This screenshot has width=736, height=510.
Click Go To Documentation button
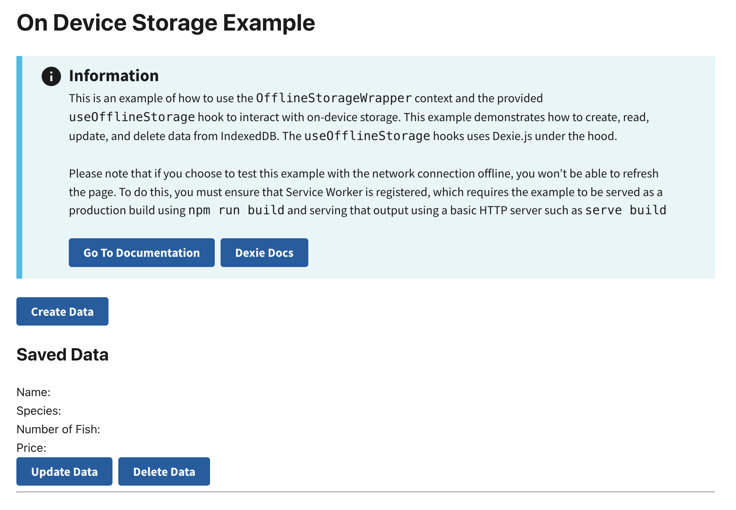tap(141, 252)
